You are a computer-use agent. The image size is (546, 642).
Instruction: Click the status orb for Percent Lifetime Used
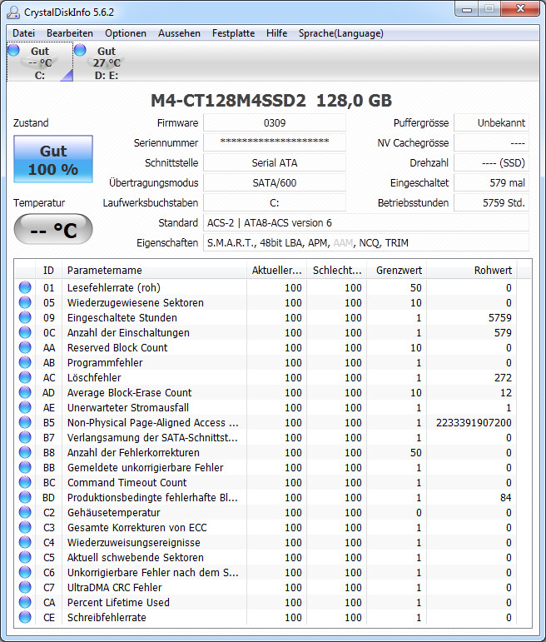pos(25,602)
